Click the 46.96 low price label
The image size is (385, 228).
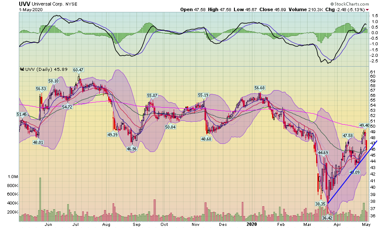point(132,149)
